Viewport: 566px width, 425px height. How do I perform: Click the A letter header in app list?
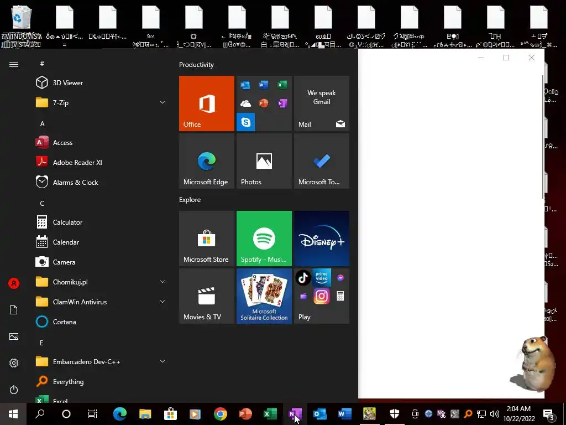point(42,123)
